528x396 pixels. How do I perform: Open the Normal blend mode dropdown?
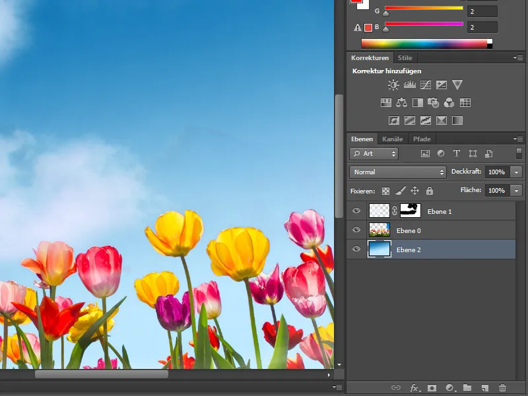pyautogui.click(x=398, y=172)
